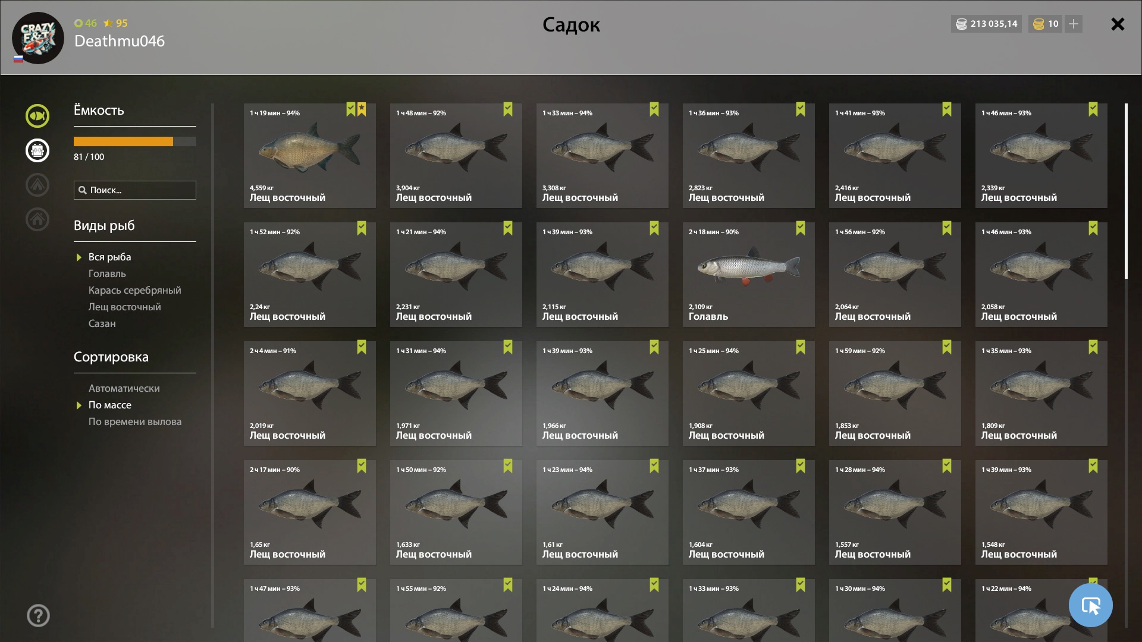Image resolution: width=1142 pixels, height=642 pixels.
Task: Filter by Вся рыба
Action: (109, 257)
